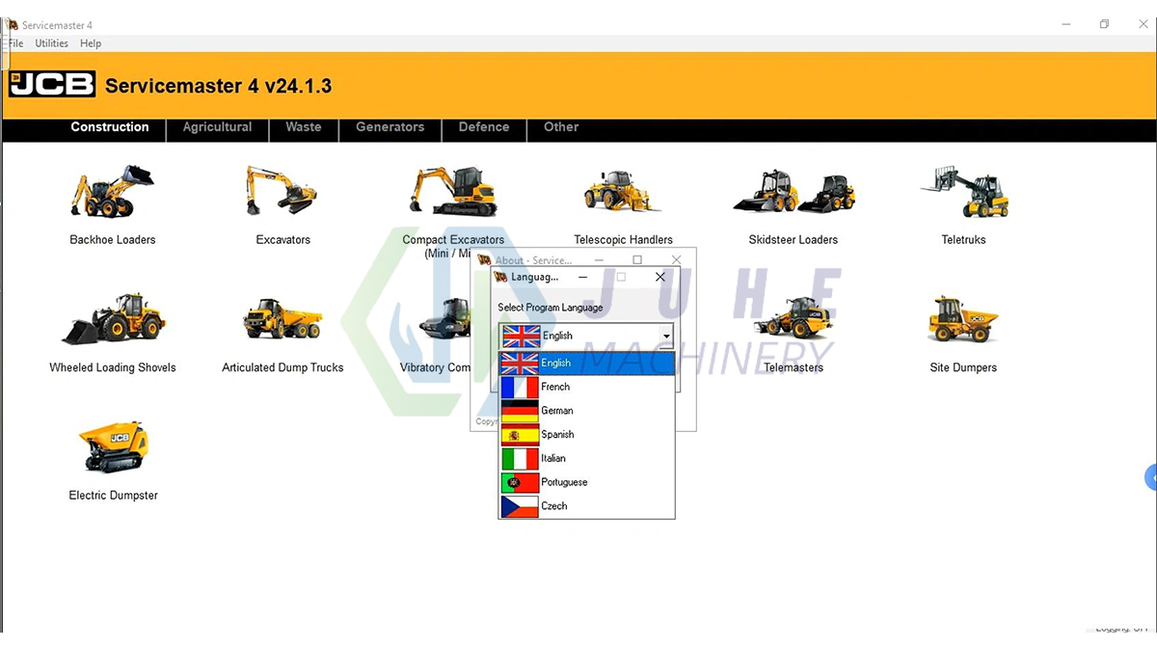Switch to the Generators tab
Image resolution: width=1157 pixels, height=650 pixels.
pos(390,127)
